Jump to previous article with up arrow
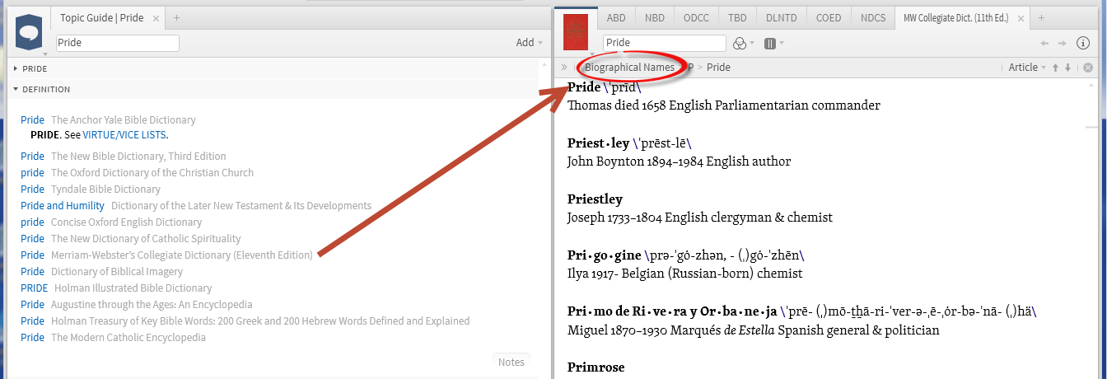The image size is (1107, 379). (x=1056, y=68)
